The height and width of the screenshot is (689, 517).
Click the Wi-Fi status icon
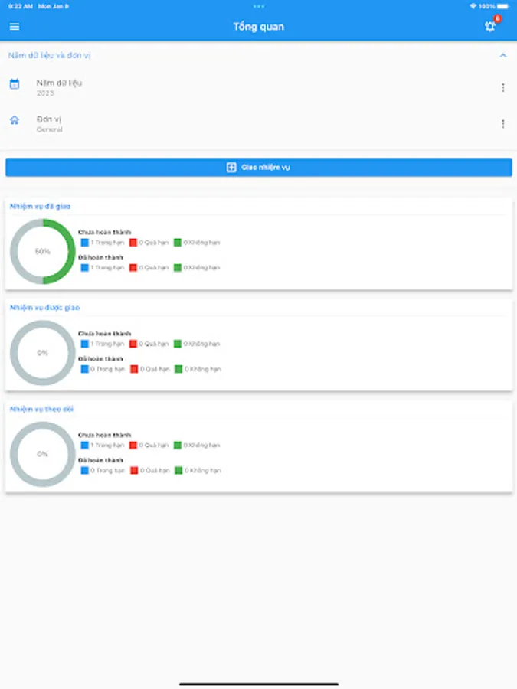[473, 6]
